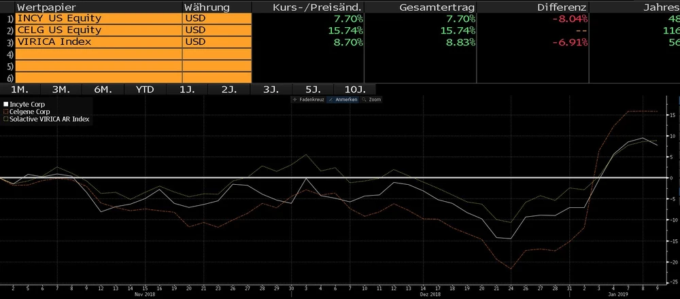The height and width of the screenshot is (299, 680).
Task: Switch to the 1M. time range tab
Action: click(20, 90)
